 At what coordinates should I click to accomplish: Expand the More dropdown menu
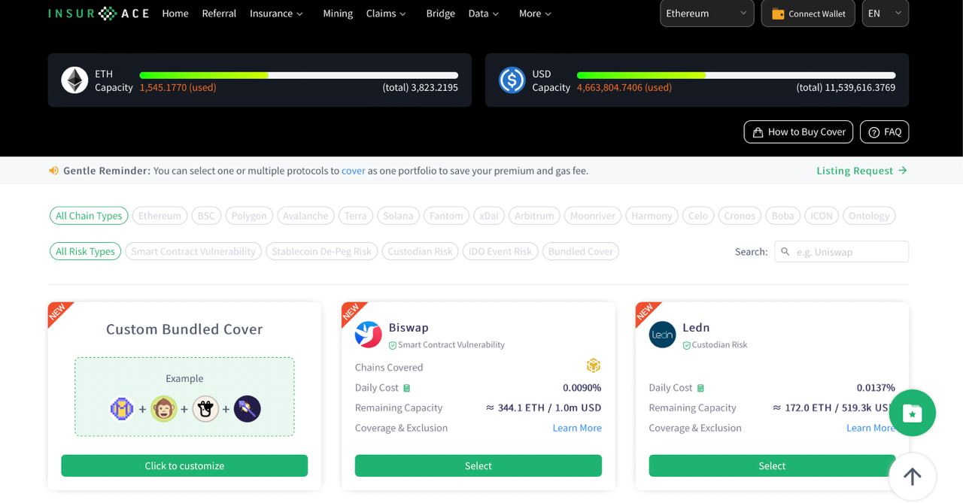point(536,14)
